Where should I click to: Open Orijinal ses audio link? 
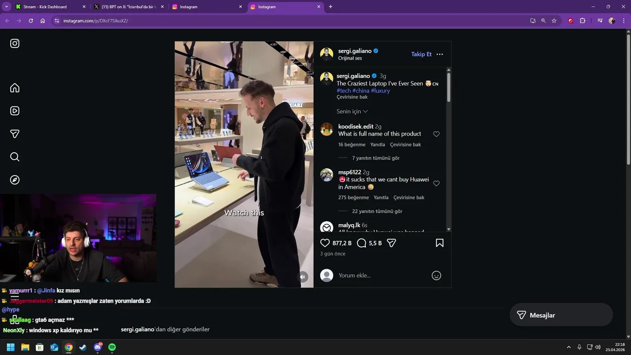(x=350, y=58)
